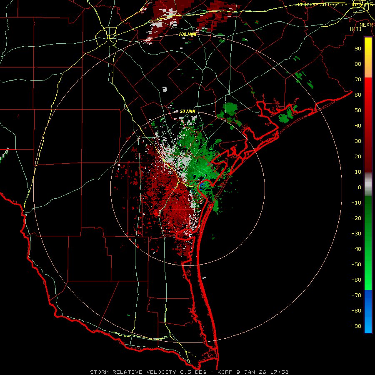Image resolution: width=375 pixels, height=375 pixels.
Task: Click the -90 value on the velocity scale
Action: coord(356,326)
